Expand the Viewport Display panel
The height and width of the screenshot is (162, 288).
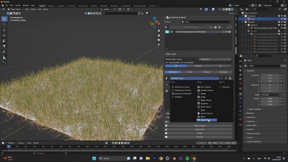(x=253, y=134)
